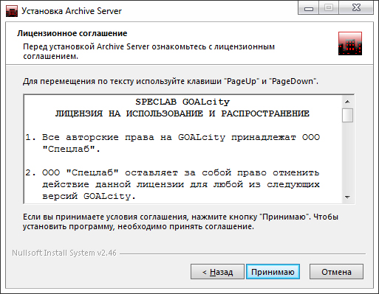Click the license scrollbar up arrow
Image resolution: width=379 pixels, height=294 pixels.
(x=347, y=102)
